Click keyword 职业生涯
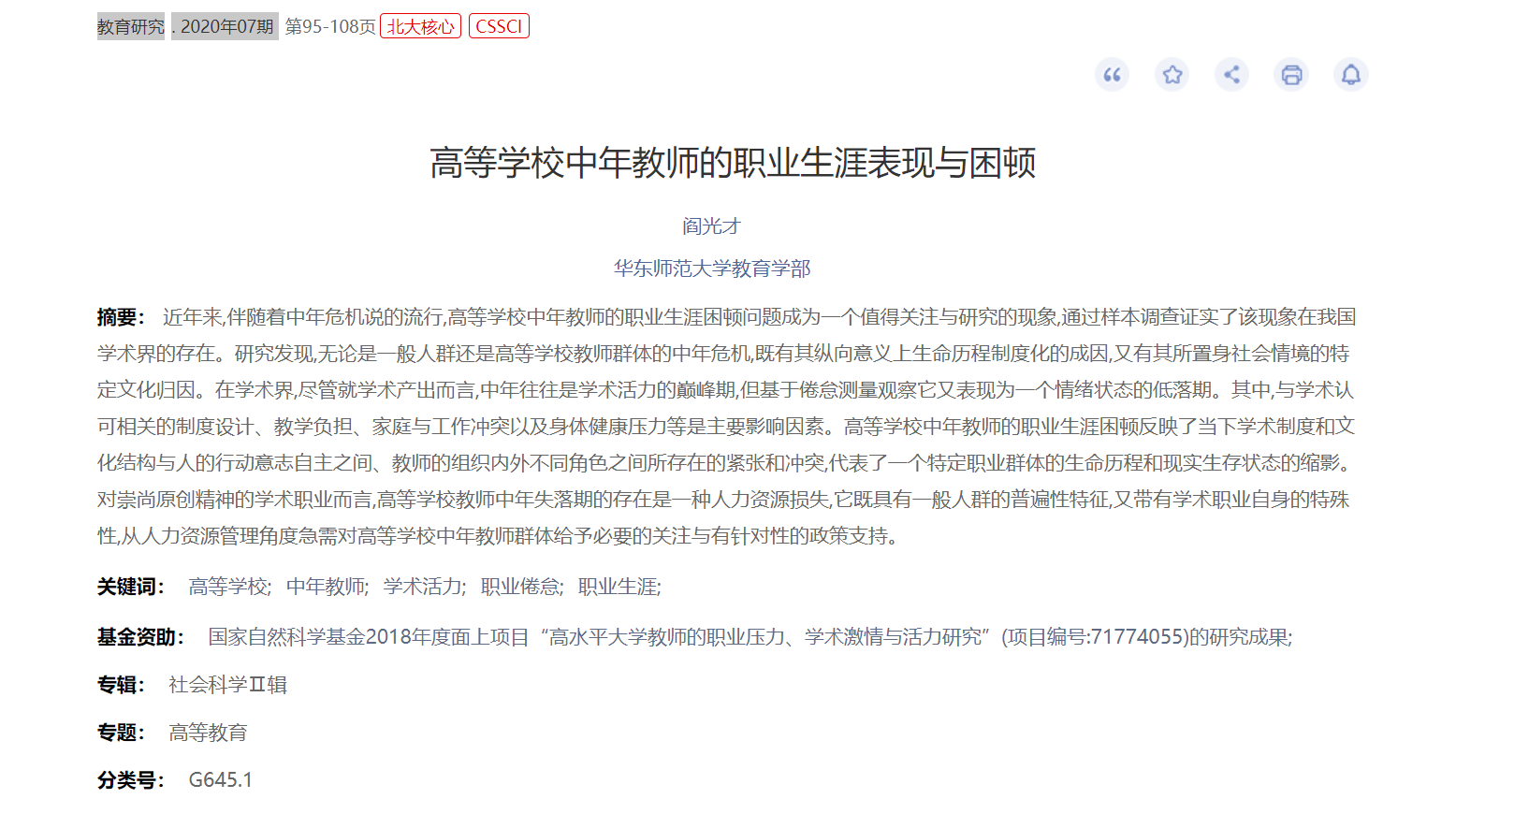The height and width of the screenshot is (828, 1514). coord(618,587)
